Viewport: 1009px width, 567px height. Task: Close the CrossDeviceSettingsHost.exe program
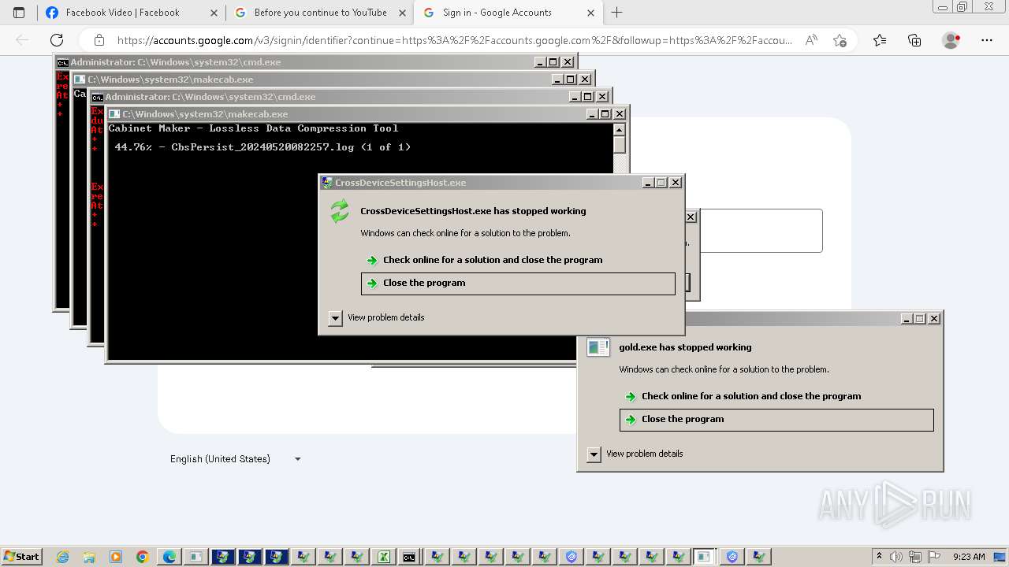(518, 283)
